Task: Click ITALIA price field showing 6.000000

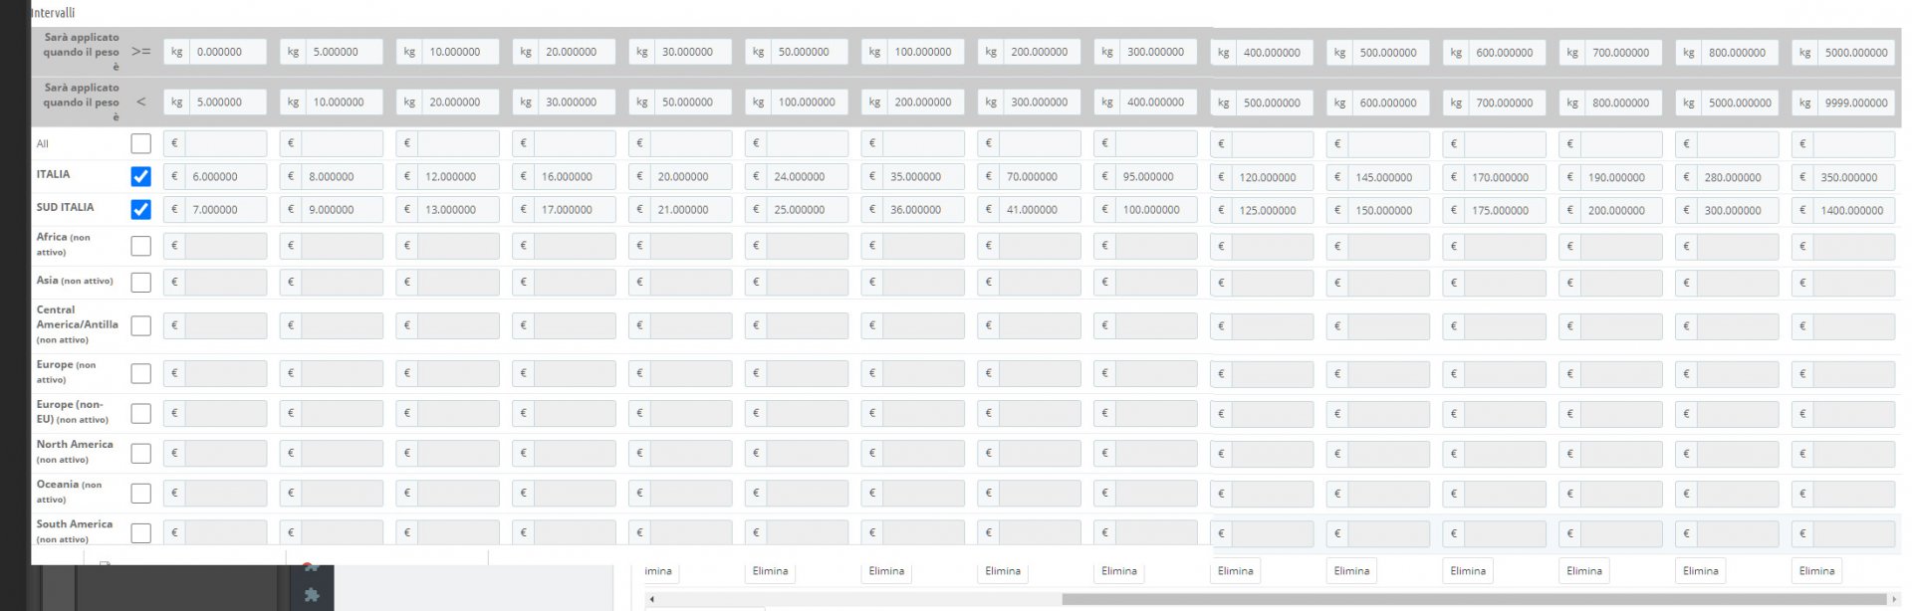Action: (225, 177)
